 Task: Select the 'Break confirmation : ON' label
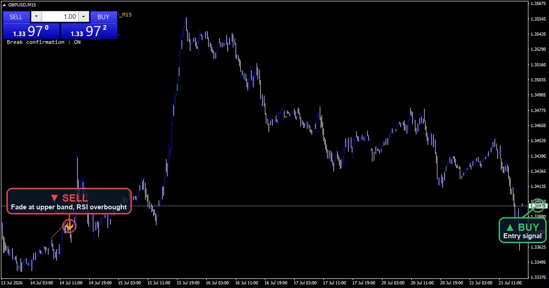tap(43, 42)
